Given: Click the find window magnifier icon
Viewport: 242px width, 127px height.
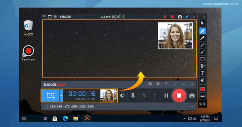Looking at the screenshot, I should (56, 17).
